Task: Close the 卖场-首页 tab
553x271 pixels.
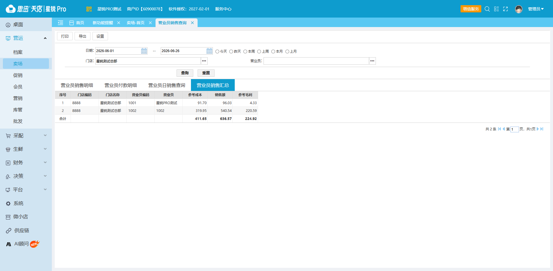Action: (150, 23)
